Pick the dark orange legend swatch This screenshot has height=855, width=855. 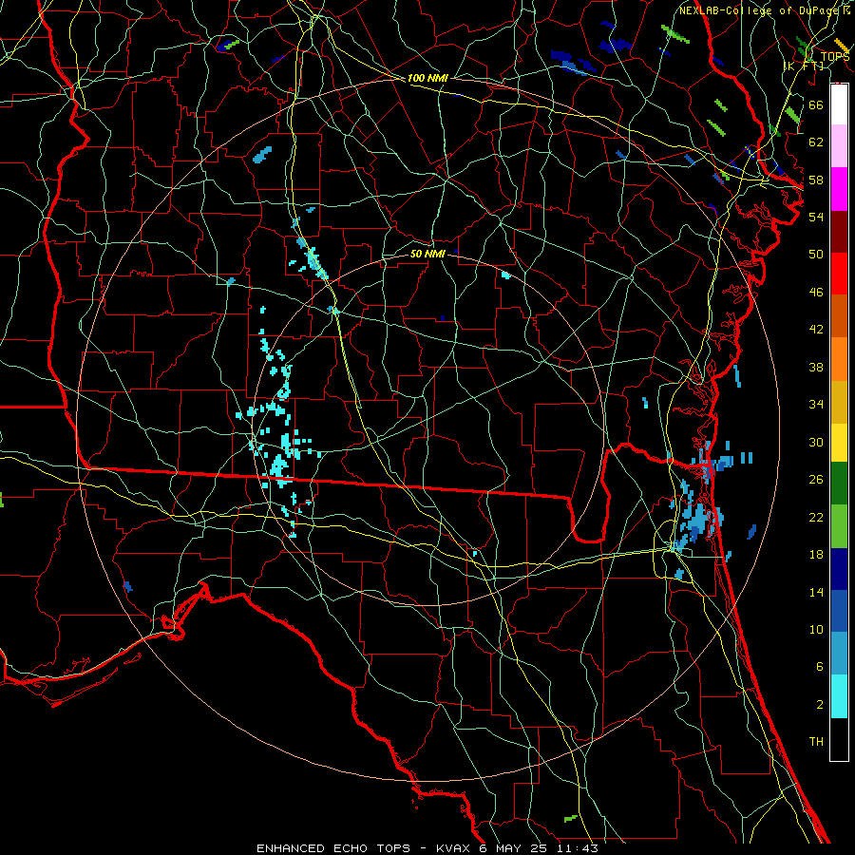click(839, 316)
